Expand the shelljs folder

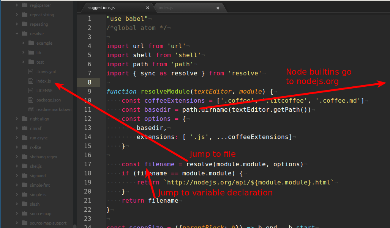(17, 166)
